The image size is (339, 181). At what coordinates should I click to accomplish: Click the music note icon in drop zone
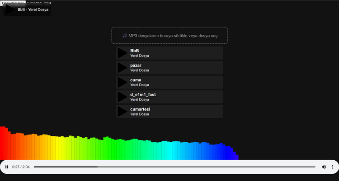point(125,36)
